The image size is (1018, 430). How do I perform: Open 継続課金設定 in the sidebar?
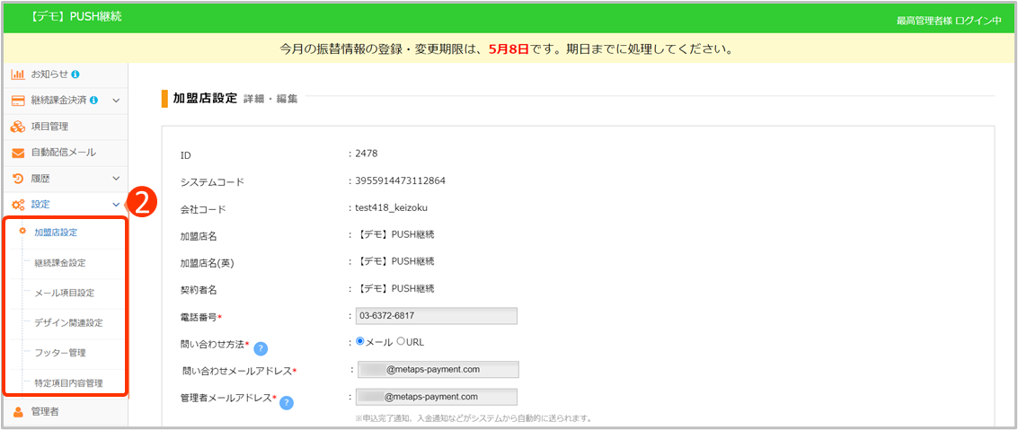[60, 263]
